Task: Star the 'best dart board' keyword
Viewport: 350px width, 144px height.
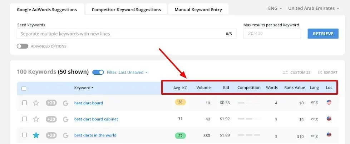Action: point(36,103)
